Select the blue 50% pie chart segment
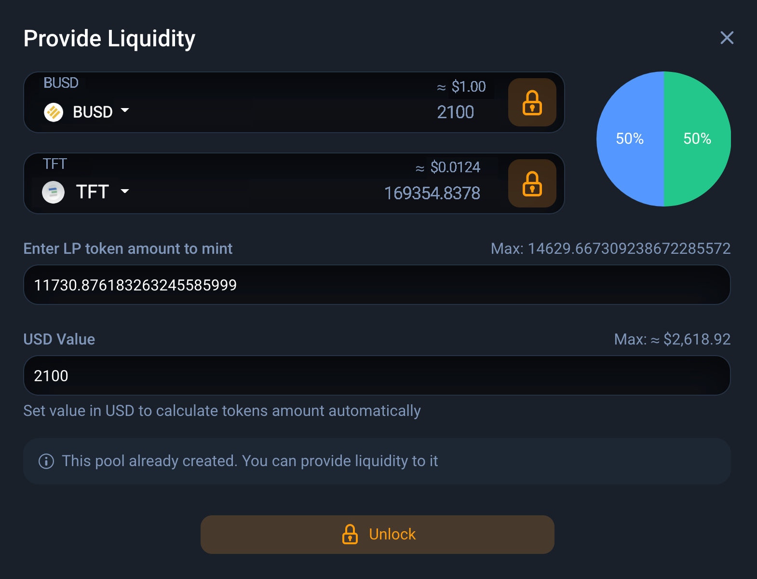Image resolution: width=757 pixels, height=579 pixels. pos(630,139)
